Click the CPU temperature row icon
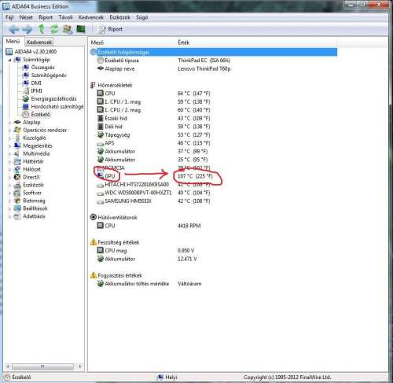Viewport: 393px width, 383px height. pos(100,94)
